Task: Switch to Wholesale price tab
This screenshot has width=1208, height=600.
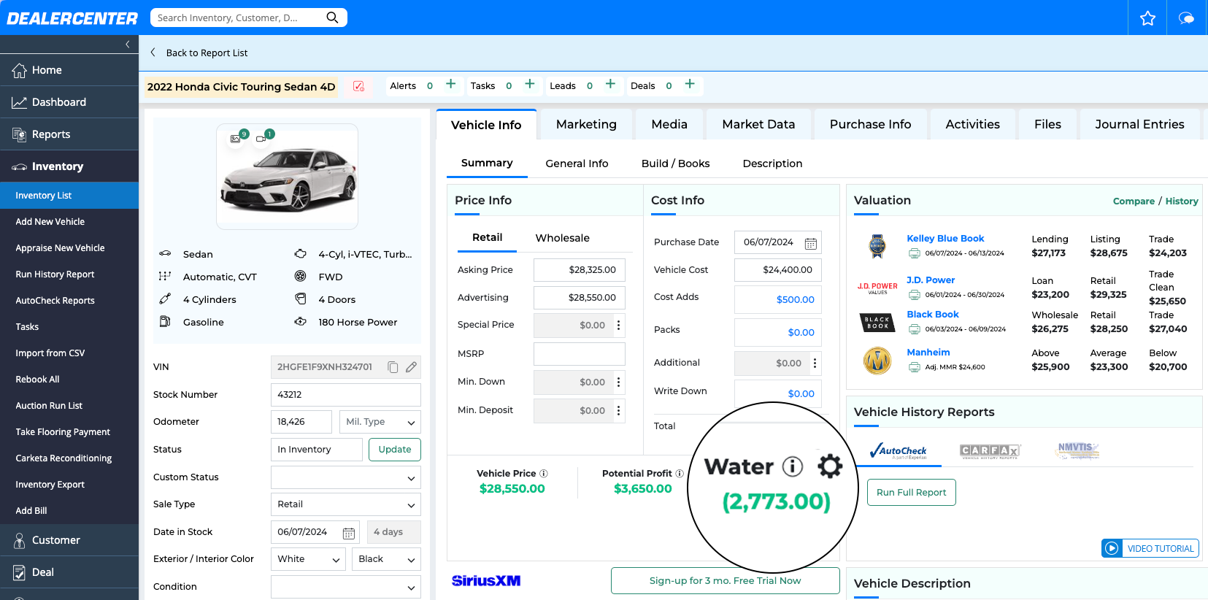Action: 562,238
